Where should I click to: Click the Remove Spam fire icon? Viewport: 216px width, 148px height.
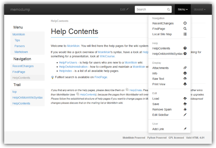185,109
